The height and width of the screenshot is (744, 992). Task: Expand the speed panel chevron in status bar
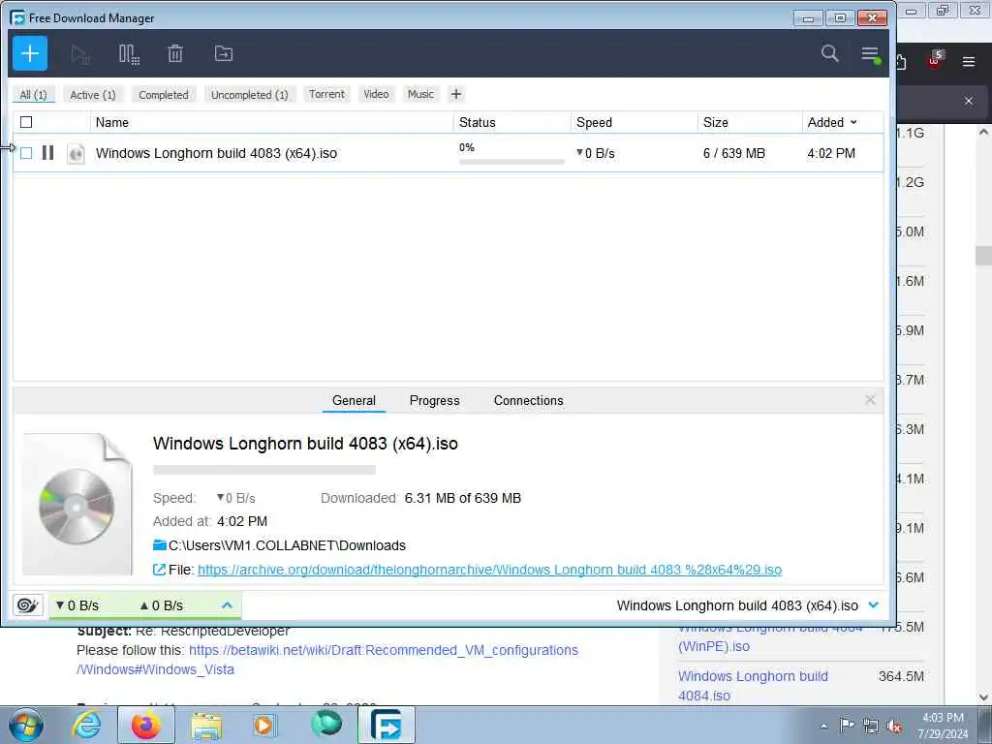pyautogui.click(x=227, y=605)
